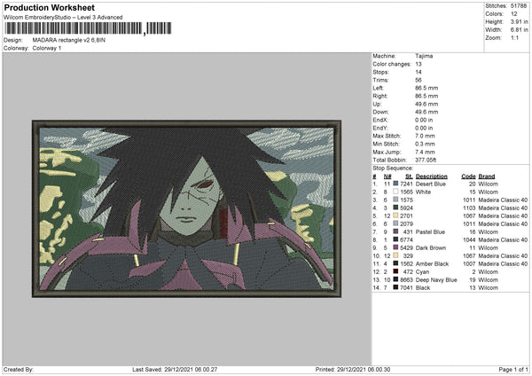Click design name 'MADARA rectangle v2 6,8IN'
532x376 pixels.
(69, 40)
